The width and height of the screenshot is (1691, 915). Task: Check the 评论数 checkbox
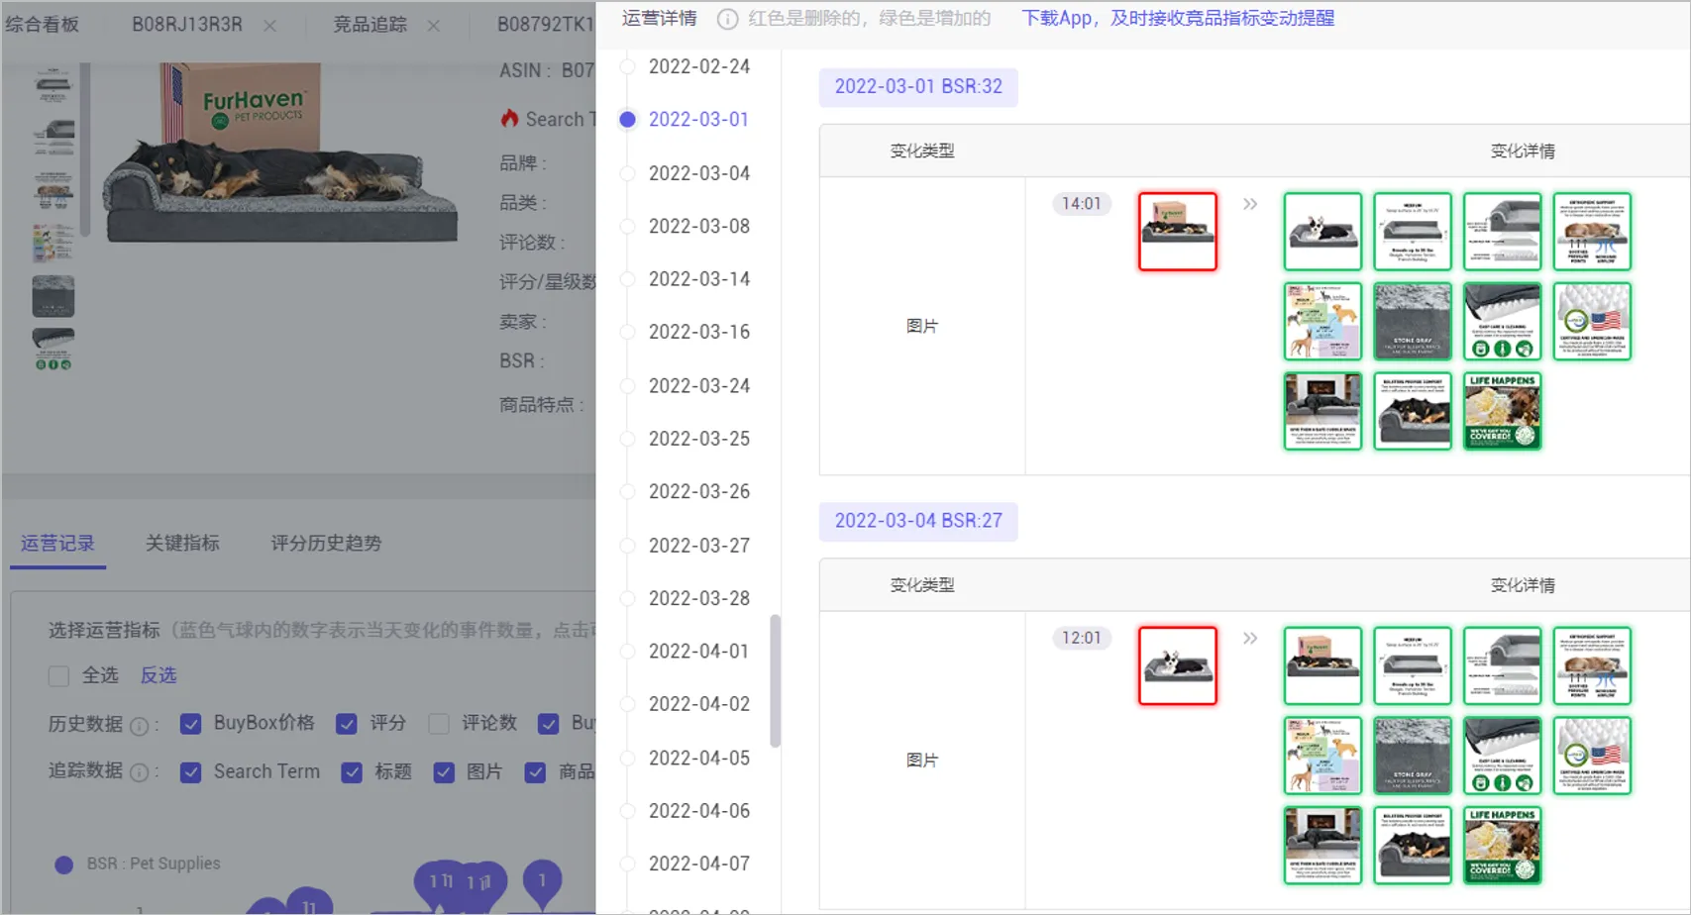(x=439, y=724)
